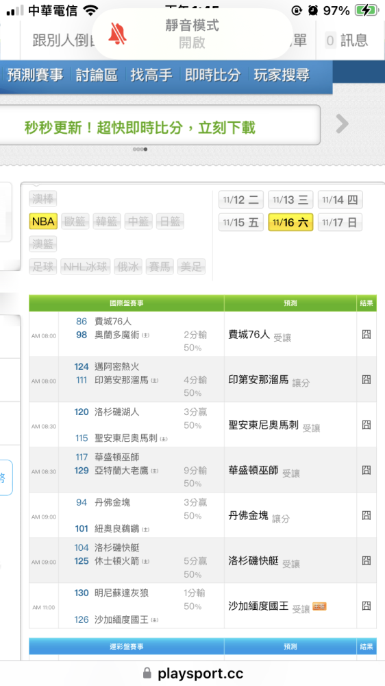Tap the 明尼蘇達灰狼 team name
The image size is (385, 686).
(x=121, y=593)
